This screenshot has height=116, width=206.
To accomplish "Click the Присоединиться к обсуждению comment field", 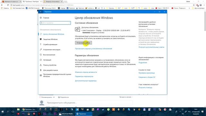I will click(89, 103).
